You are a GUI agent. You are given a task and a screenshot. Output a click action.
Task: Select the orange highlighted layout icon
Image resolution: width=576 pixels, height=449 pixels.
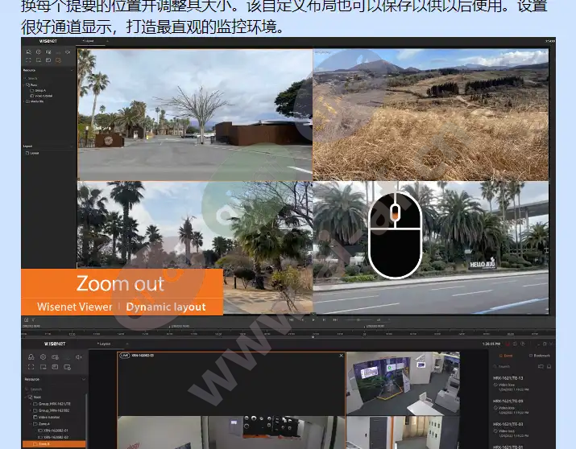pos(58,60)
